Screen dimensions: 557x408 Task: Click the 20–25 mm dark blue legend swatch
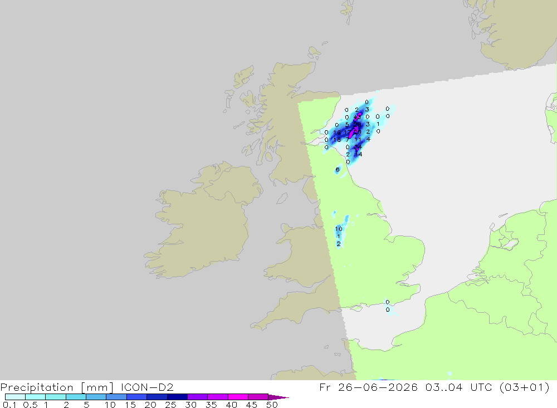click(x=157, y=397)
